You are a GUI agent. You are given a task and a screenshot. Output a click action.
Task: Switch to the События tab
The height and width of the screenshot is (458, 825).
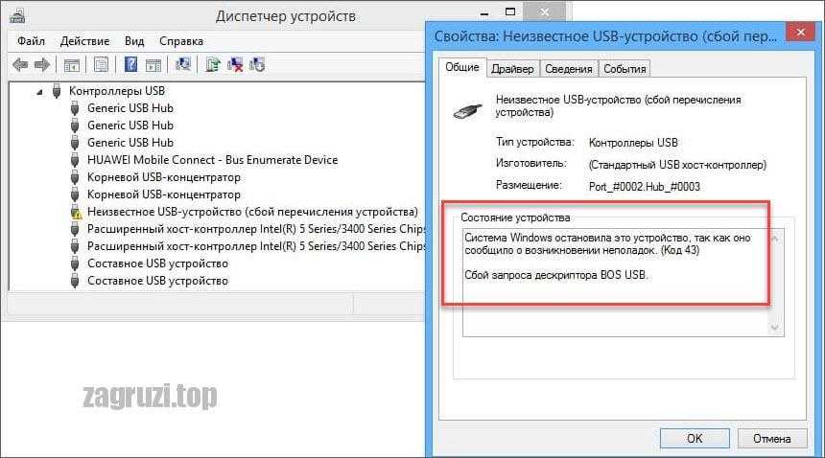[x=625, y=69]
